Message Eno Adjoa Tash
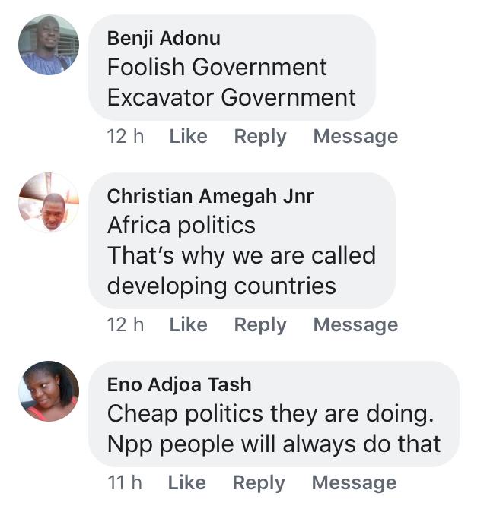Screen dimensions: 487x509 point(354,483)
